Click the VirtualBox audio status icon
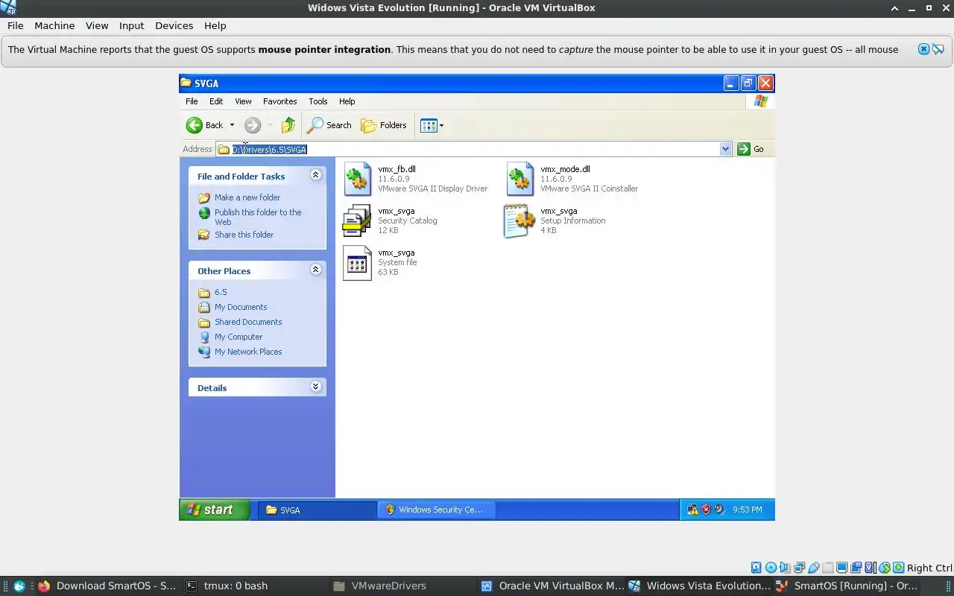954x596 pixels. [x=785, y=568]
